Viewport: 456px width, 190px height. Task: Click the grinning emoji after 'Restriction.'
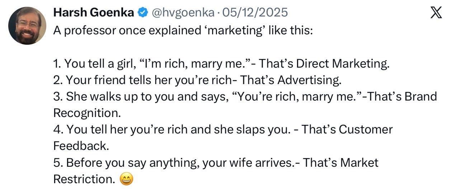click(127, 179)
